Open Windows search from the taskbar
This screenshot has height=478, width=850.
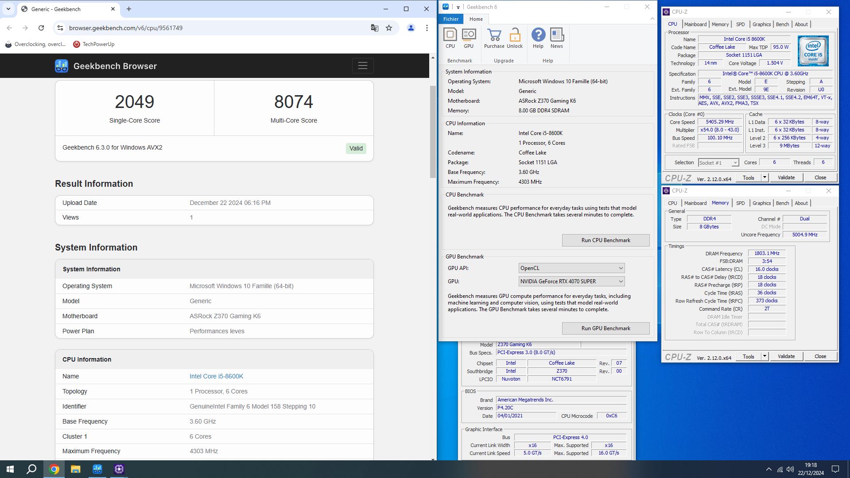tap(31, 469)
